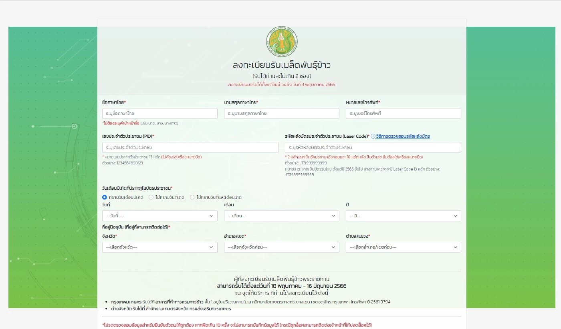Click the Thai surname input field
Screen dimensions: 561x329
pos(281,113)
